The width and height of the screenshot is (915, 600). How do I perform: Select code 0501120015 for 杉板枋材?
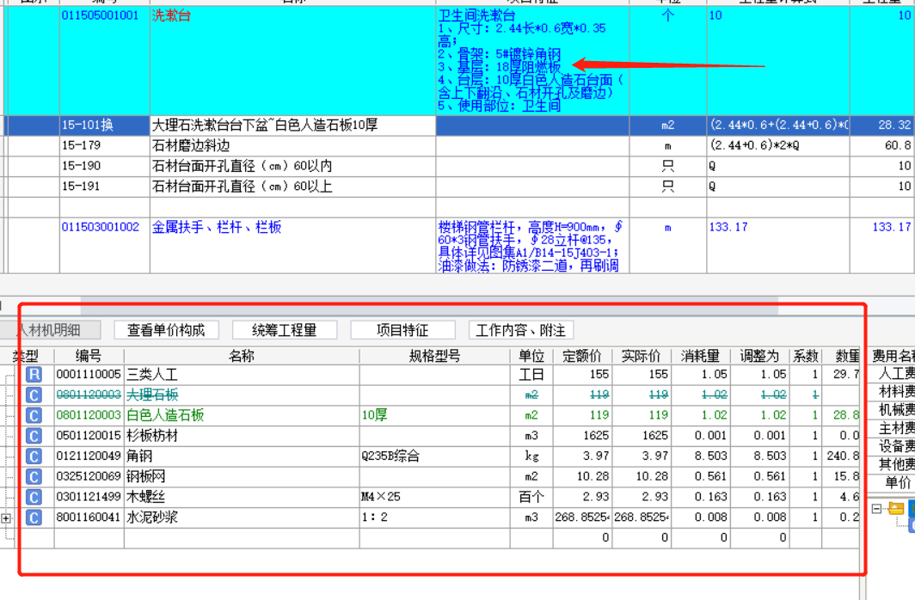(89, 436)
